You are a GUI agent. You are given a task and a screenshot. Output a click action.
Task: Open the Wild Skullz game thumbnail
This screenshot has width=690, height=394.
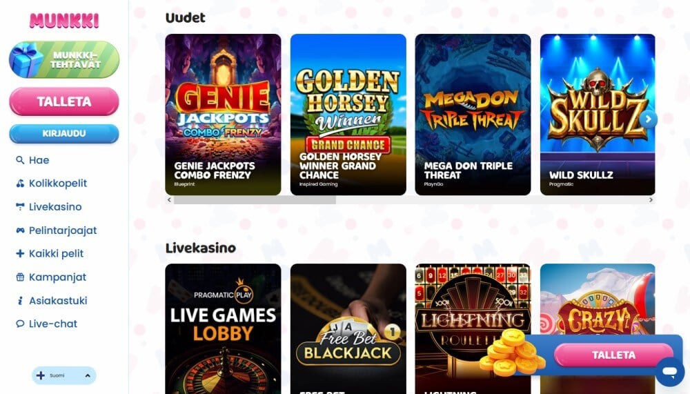[x=598, y=115]
